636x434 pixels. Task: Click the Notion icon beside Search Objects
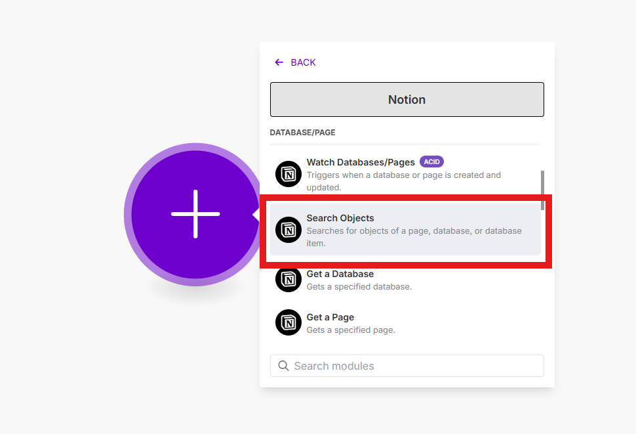click(x=288, y=230)
